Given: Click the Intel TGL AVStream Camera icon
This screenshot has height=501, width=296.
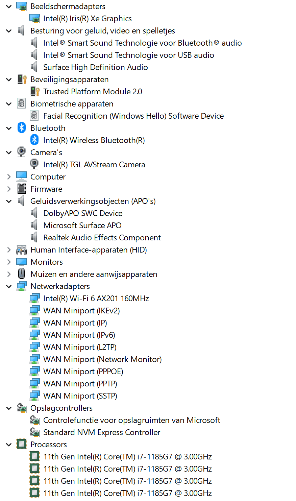Looking at the screenshot, I should click(34, 164).
